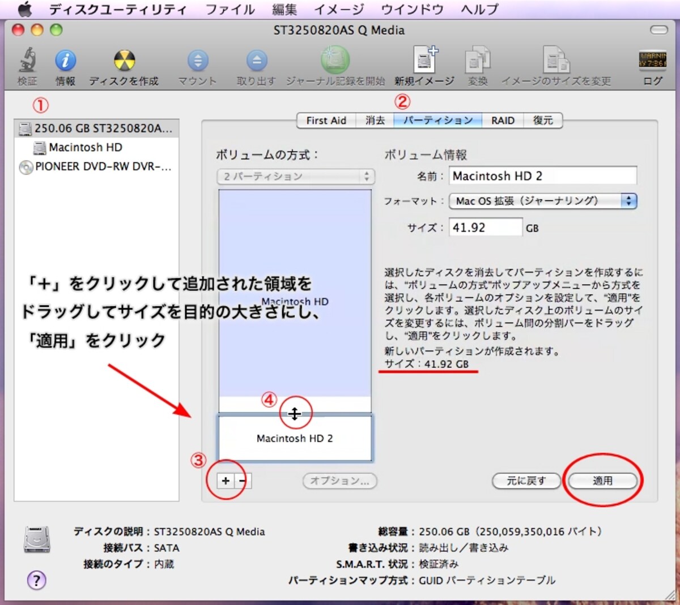Click the S.M.A.R.T. 状況 value 検証済み
This screenshot has height=605, width=680.
point(439,564)
